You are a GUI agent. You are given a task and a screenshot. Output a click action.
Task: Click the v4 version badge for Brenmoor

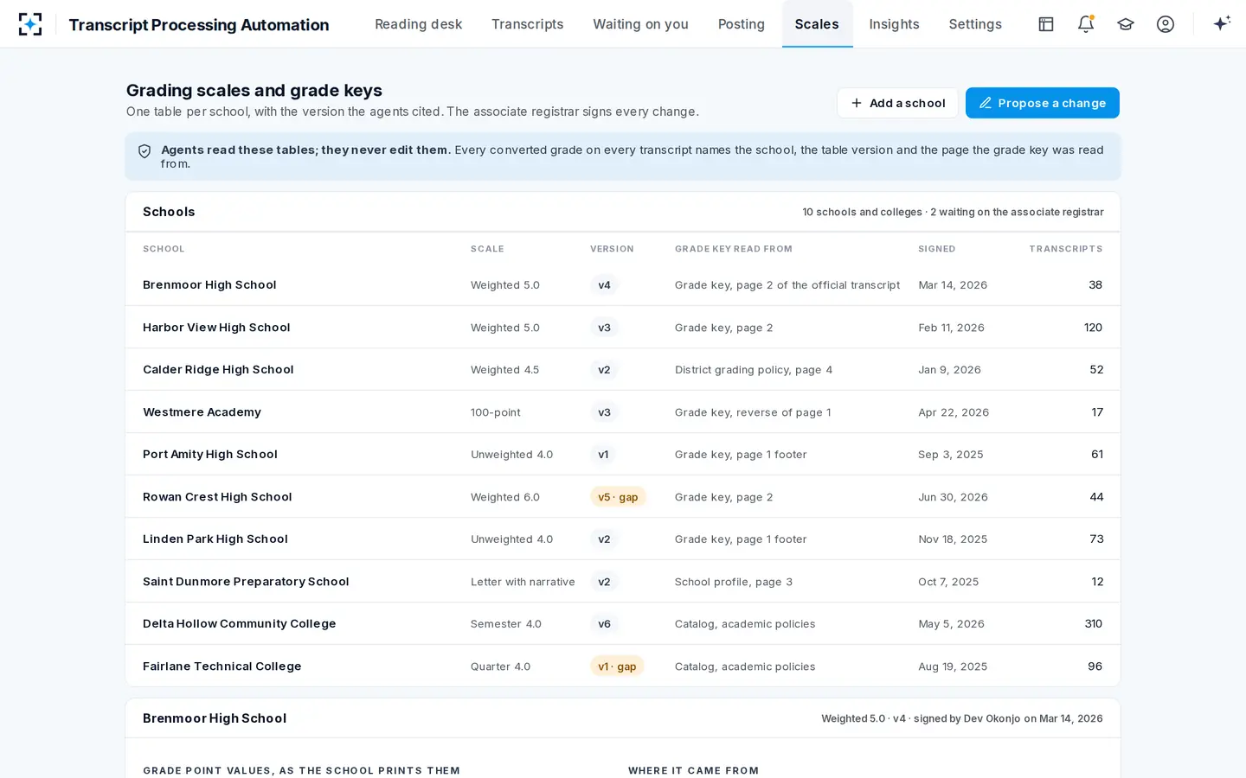604,285
